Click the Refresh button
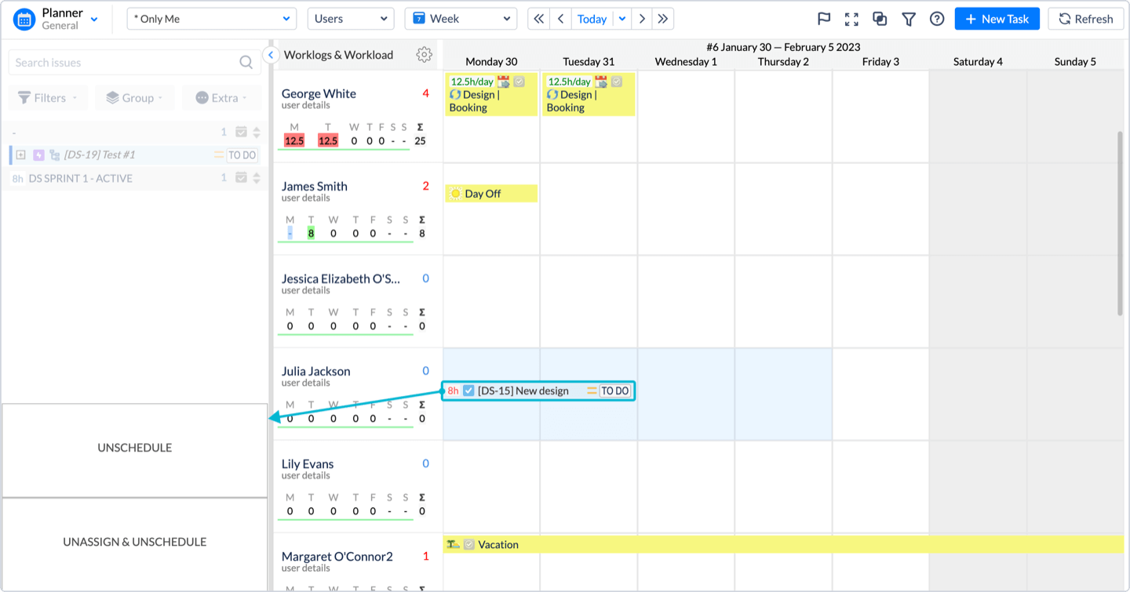The height and width of the screenshot is (592, 1130). 1085,19
